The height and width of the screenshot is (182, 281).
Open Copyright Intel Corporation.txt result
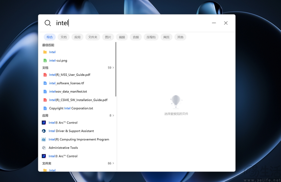coord(71,108)
